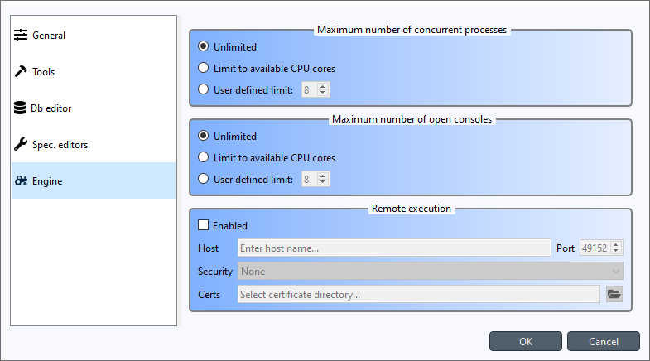Increase open consoles user limit spinner

[323, 176]
